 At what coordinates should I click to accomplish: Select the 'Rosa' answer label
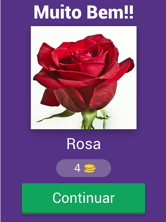tap(84, 144)
